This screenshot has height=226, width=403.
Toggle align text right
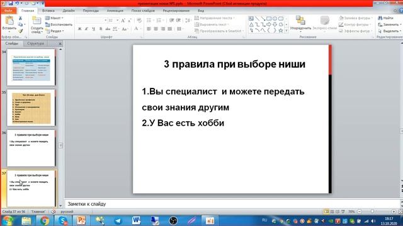pyautogui.click(x=162, y=29)
